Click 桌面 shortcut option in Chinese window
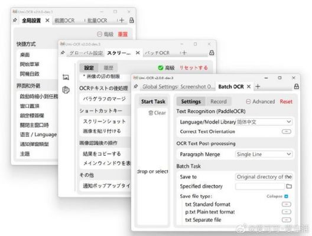This screenshot has width=312, height=236. (25, 55)
